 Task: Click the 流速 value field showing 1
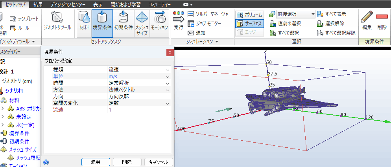[x=139, y=110]
